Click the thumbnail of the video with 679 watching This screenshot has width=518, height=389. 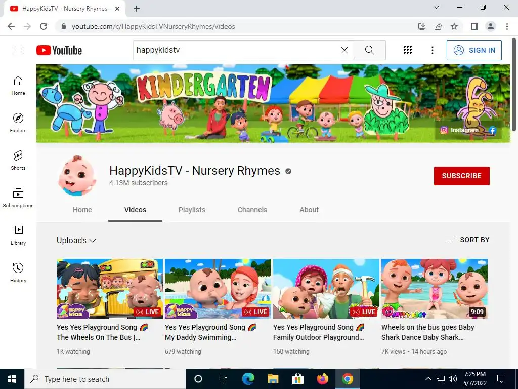[x=218, y=289]
